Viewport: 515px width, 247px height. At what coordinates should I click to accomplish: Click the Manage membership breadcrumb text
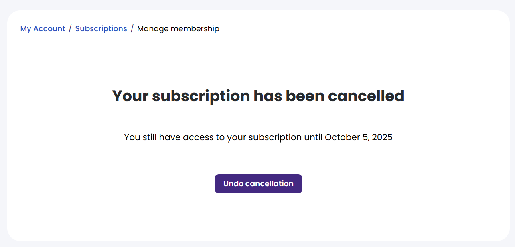pyautogui.click(x=178, y=29)
